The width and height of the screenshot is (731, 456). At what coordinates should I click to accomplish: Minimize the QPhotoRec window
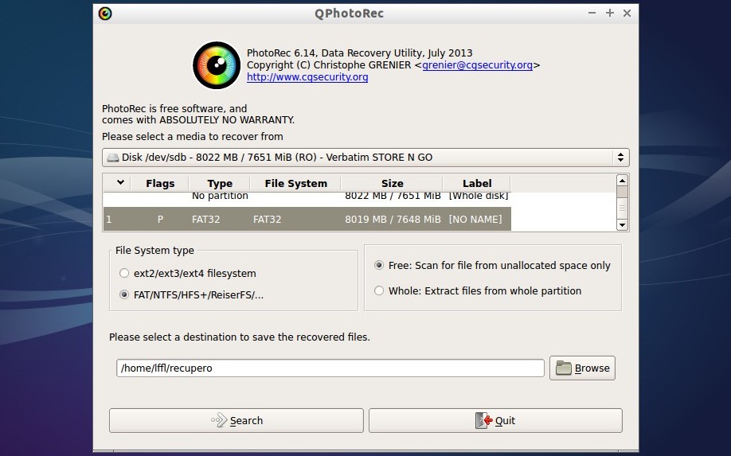(592, 13)
